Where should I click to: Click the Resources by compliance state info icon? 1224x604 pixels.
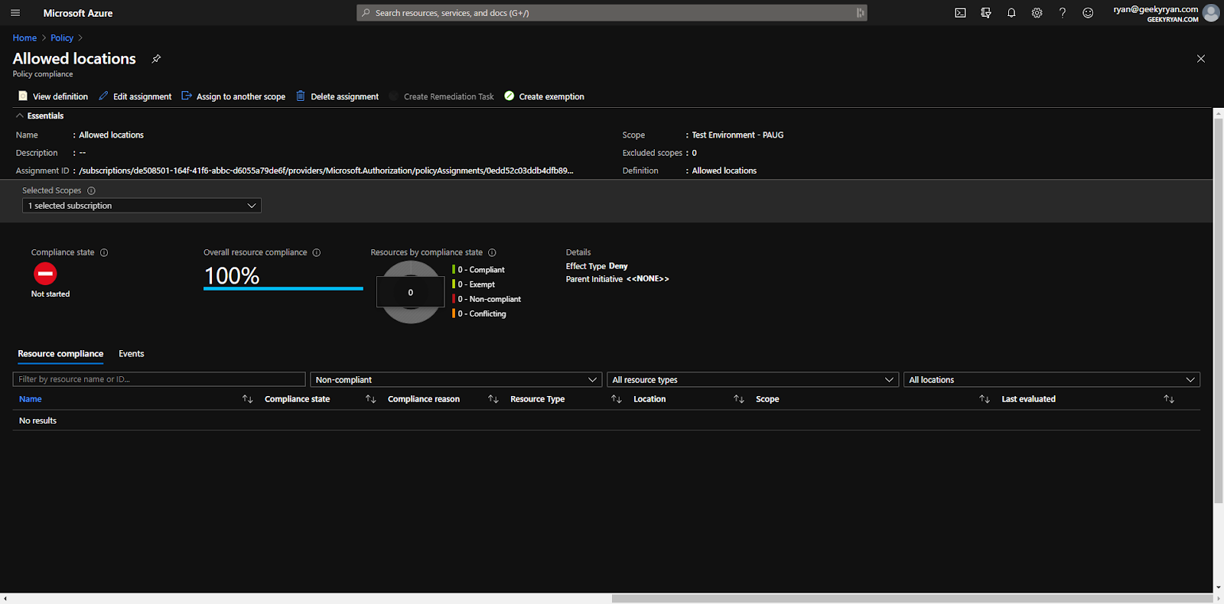click(x=492, y=252)
